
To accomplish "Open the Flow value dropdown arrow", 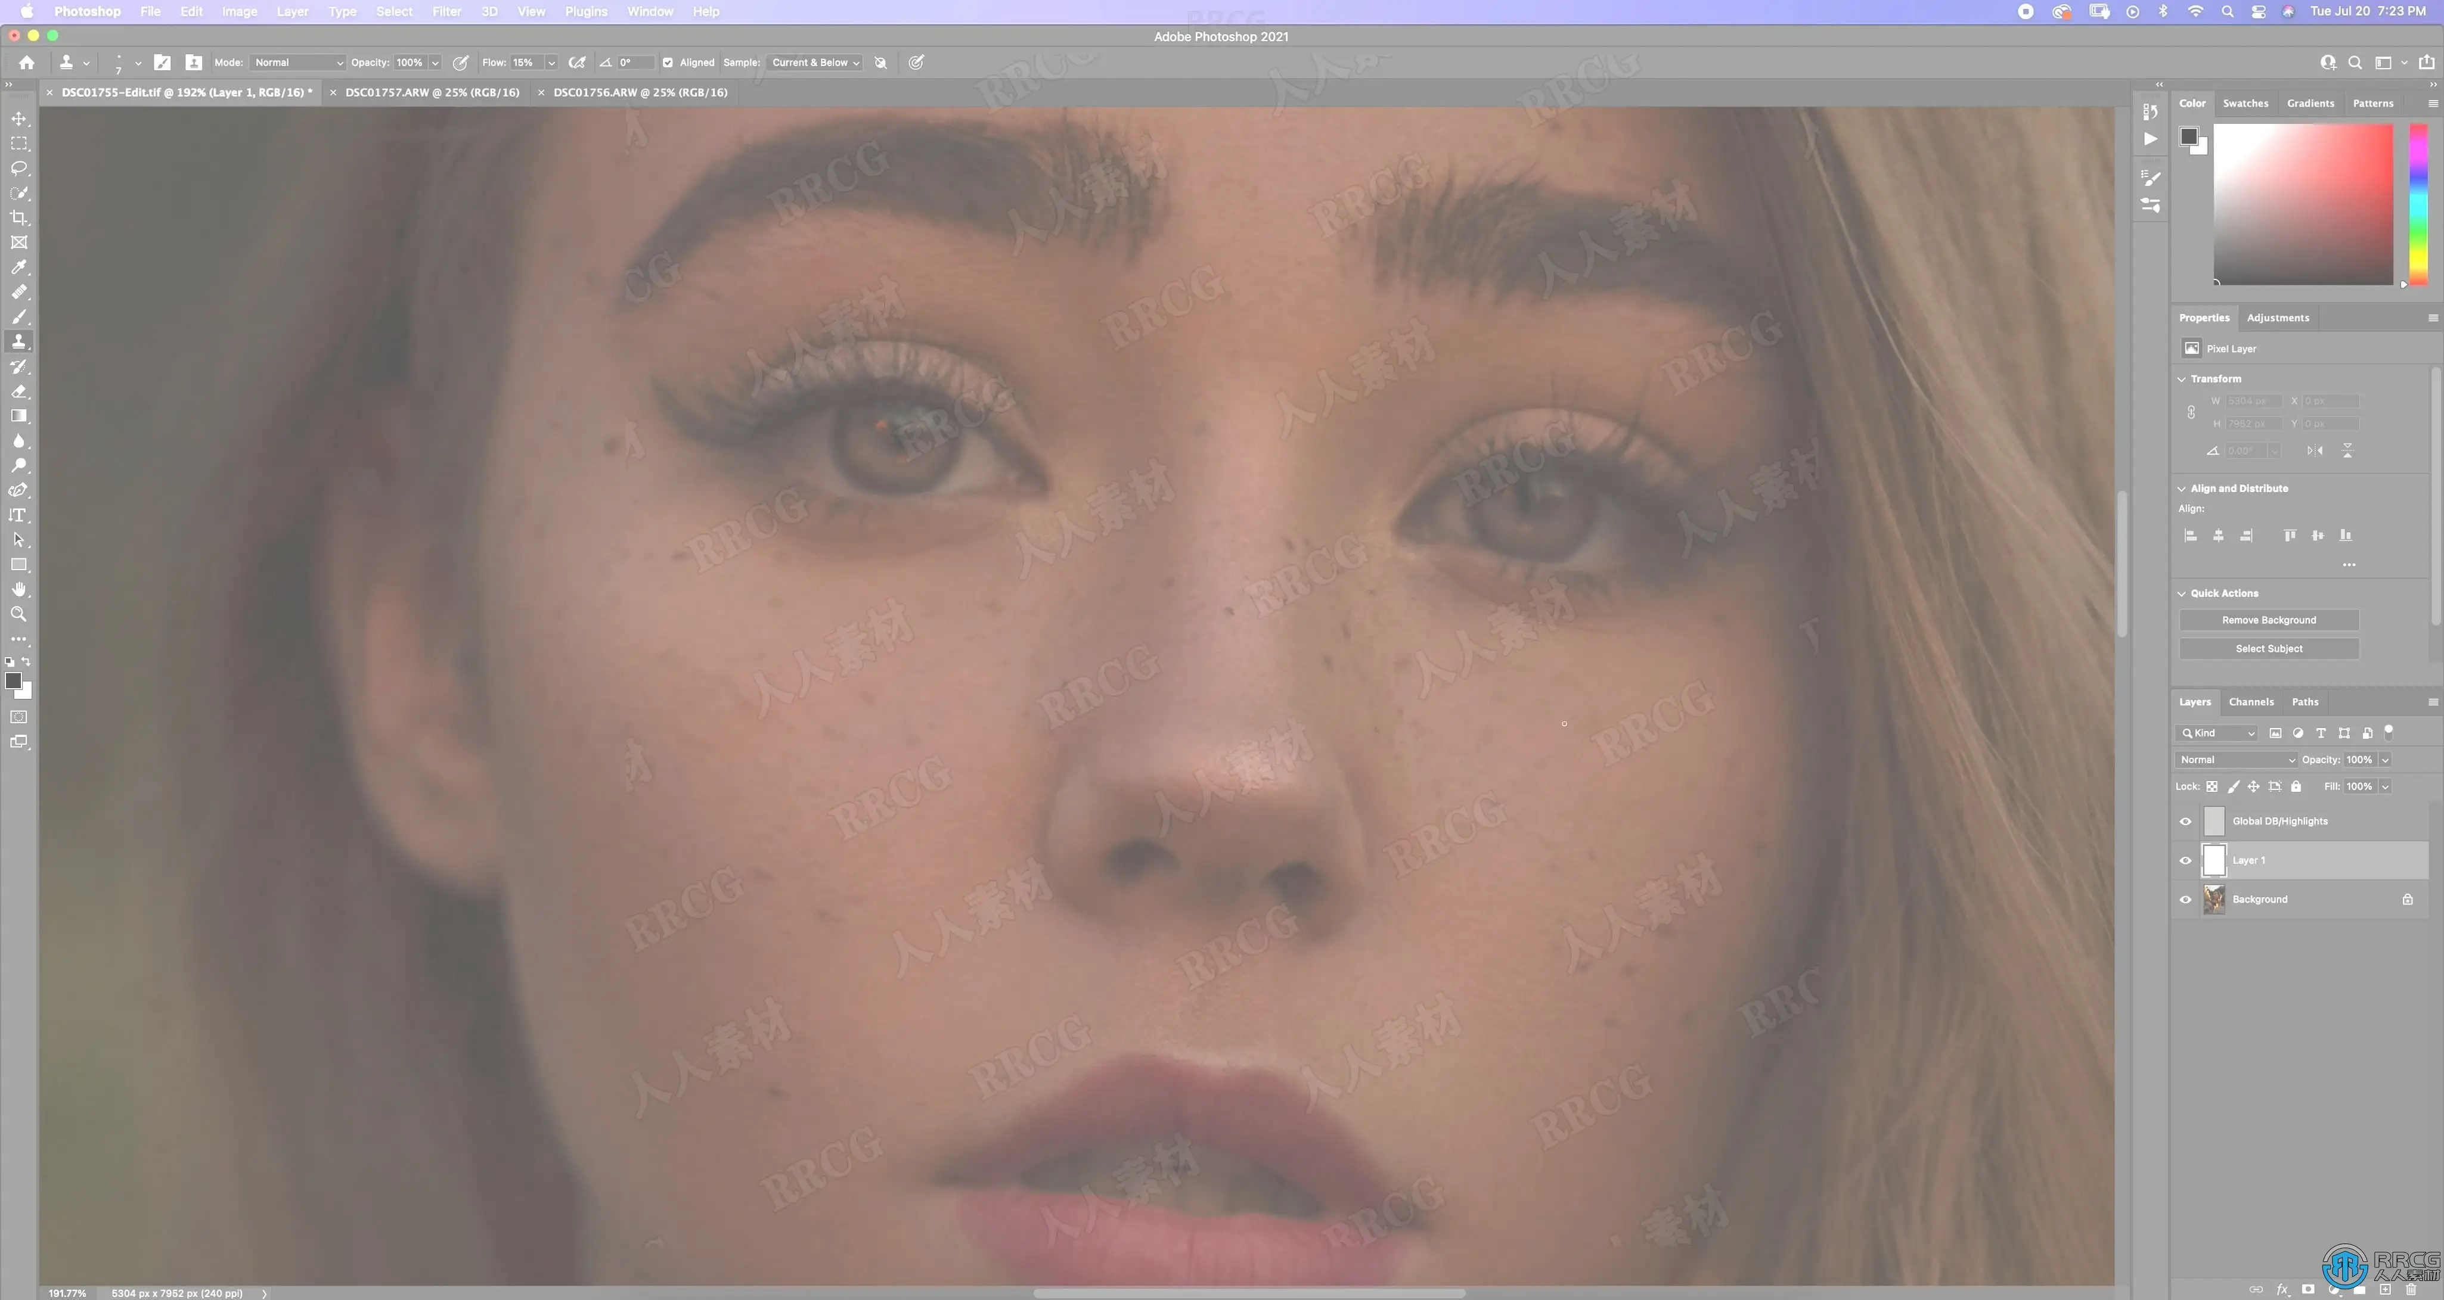I will (x=551, y=63).
